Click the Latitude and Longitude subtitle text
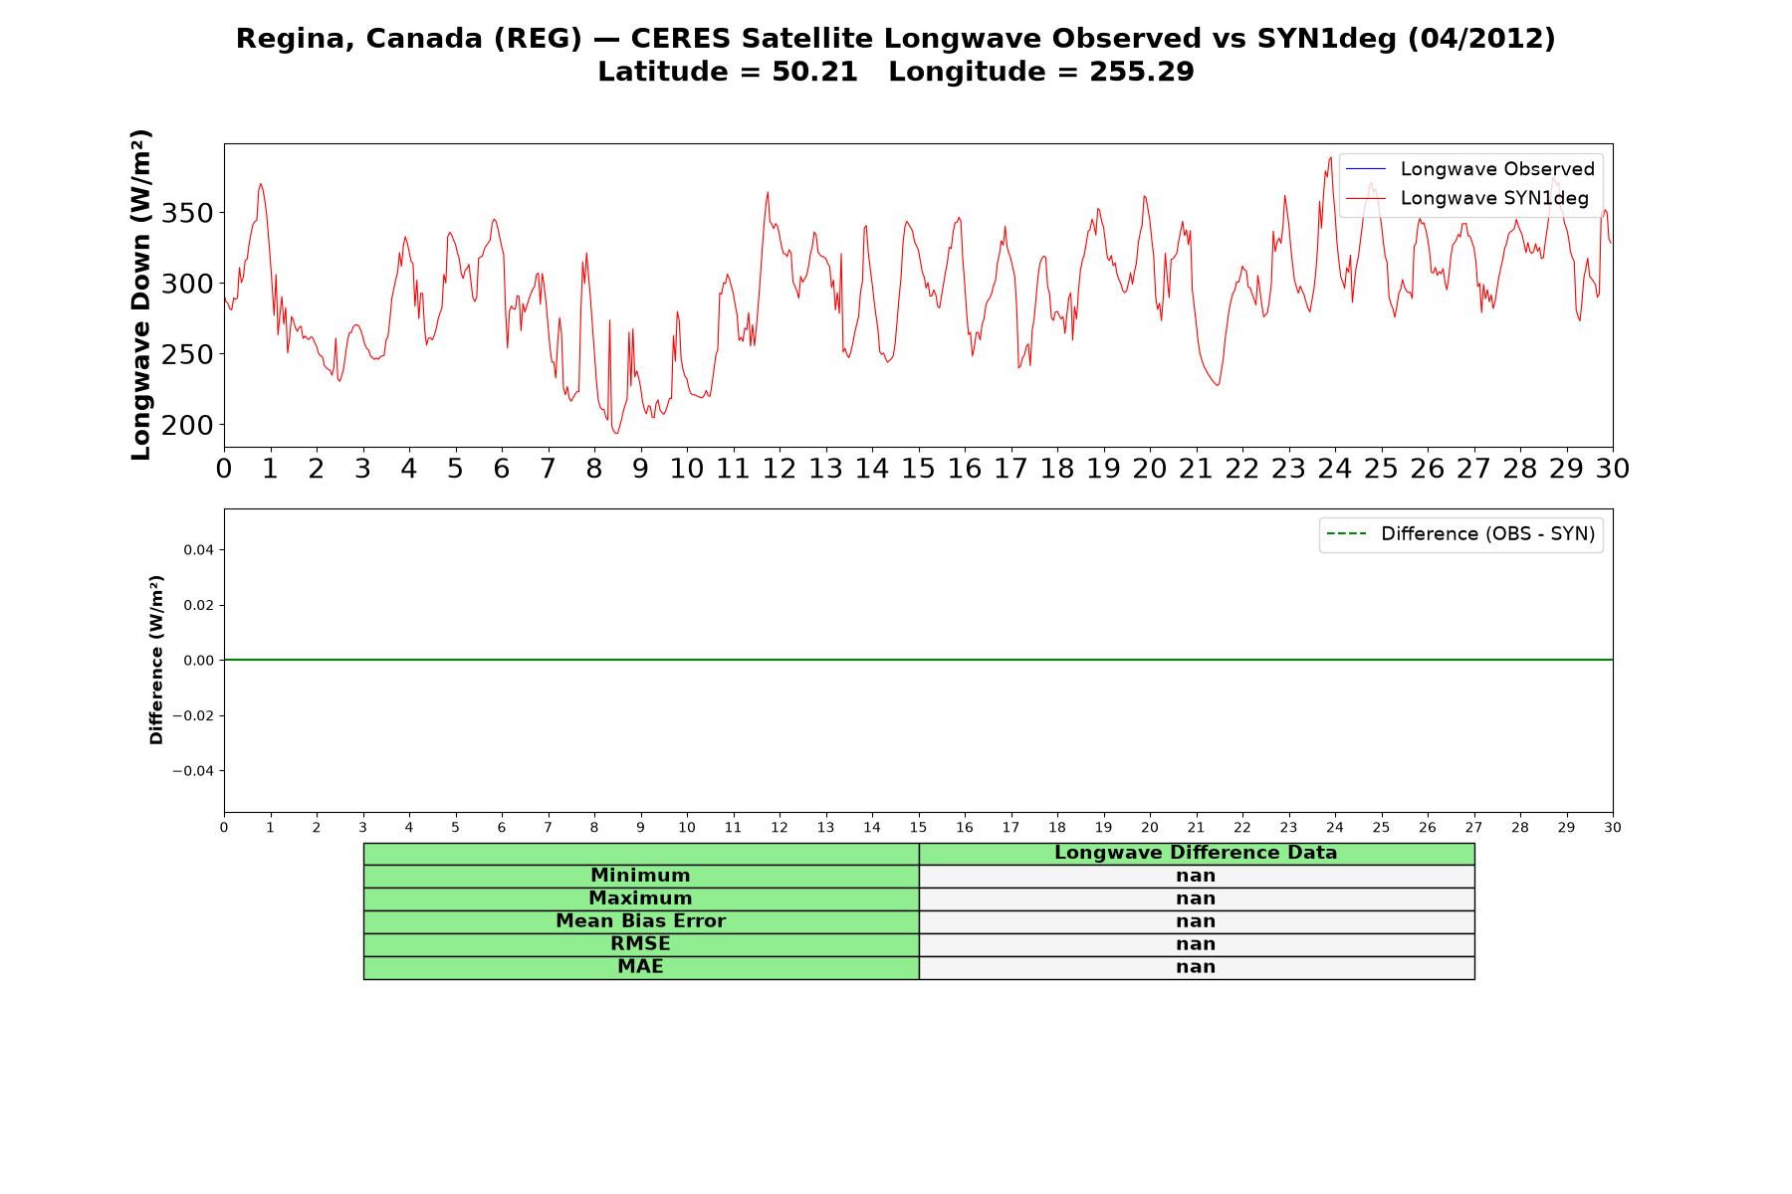 click(896, 72)
